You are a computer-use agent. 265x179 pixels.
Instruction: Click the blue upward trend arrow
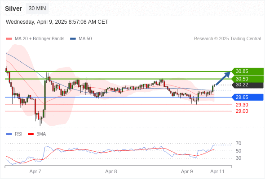tap(223, 78)
